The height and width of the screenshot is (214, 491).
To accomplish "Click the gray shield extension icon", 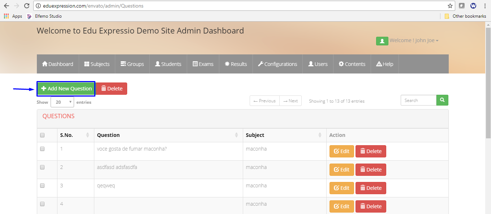I will pyautogui.click(x=462, y=6).
